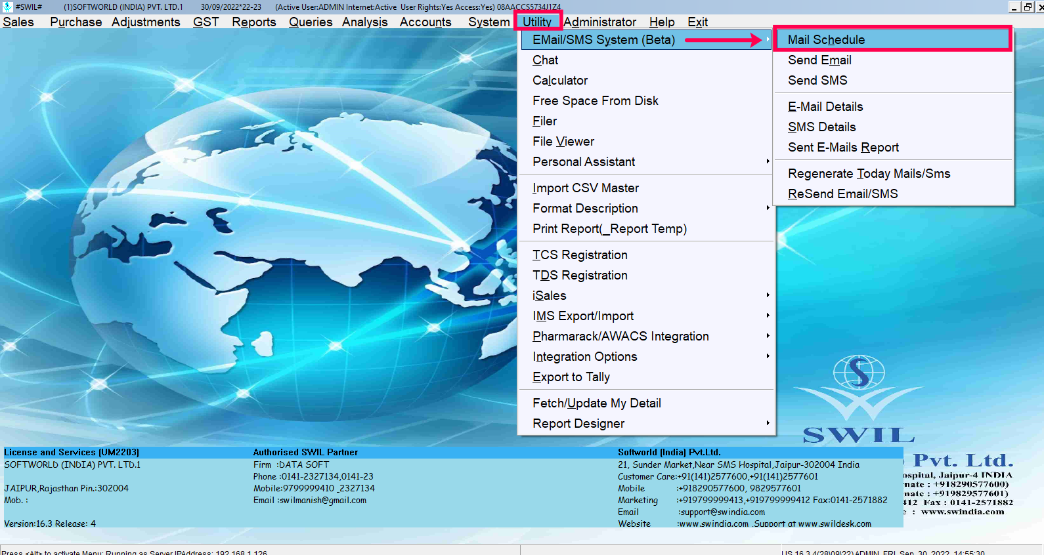Viewport: 1044px width, 555px height.
Task: Select EMail/SMS System (Beta) entry
Action: [x=646, y=39]
